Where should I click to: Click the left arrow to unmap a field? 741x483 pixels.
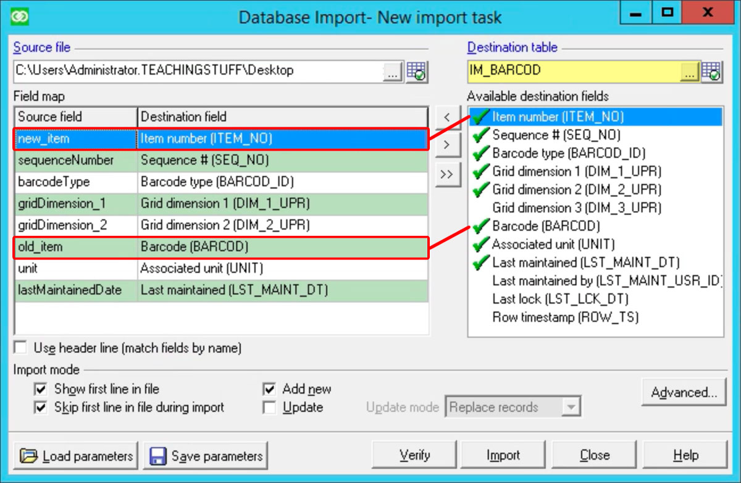[x=449, y=116]
